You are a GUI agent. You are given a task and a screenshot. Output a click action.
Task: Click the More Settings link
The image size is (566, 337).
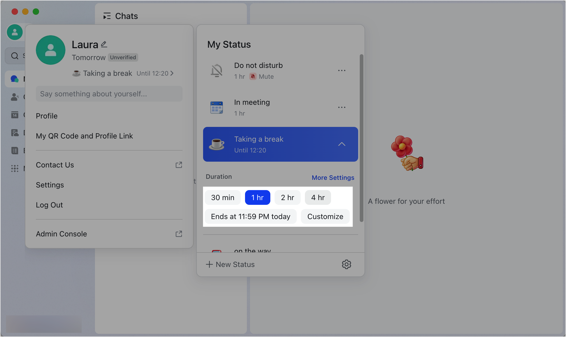coord(333,178)
